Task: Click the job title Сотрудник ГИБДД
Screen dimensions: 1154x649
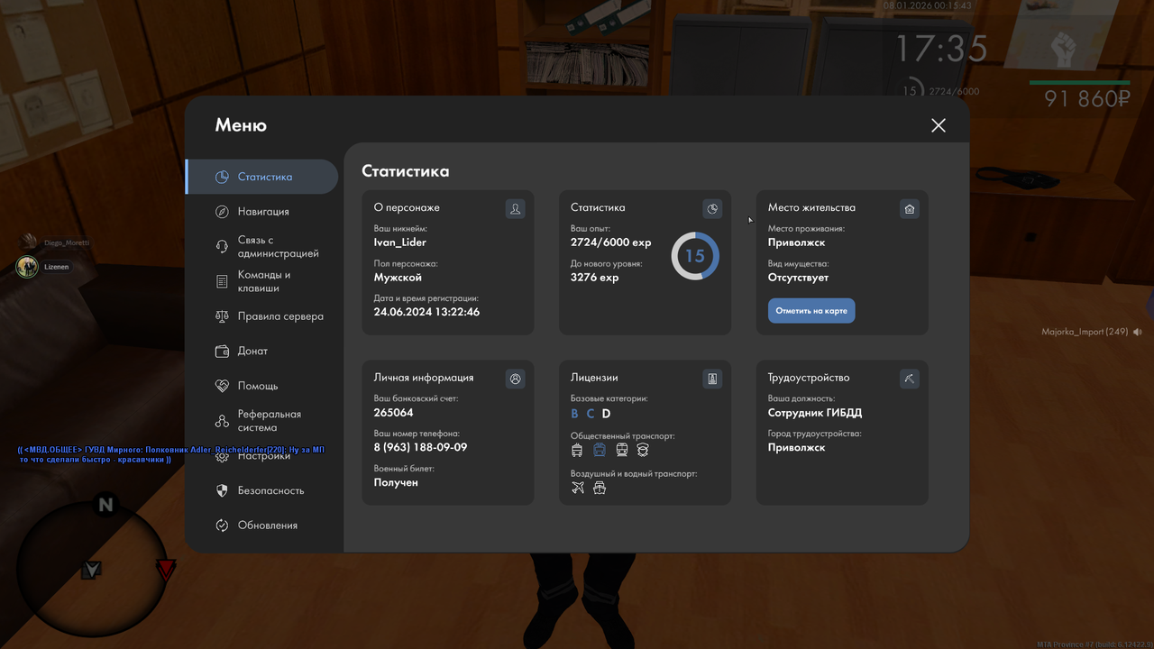Action: (x=815, y=413)
